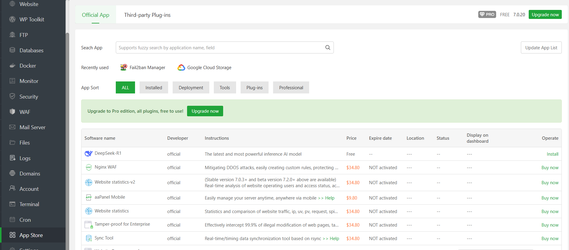Click the Update App List button
Screen dimensions: 569x250
click(x=541, y=47)
